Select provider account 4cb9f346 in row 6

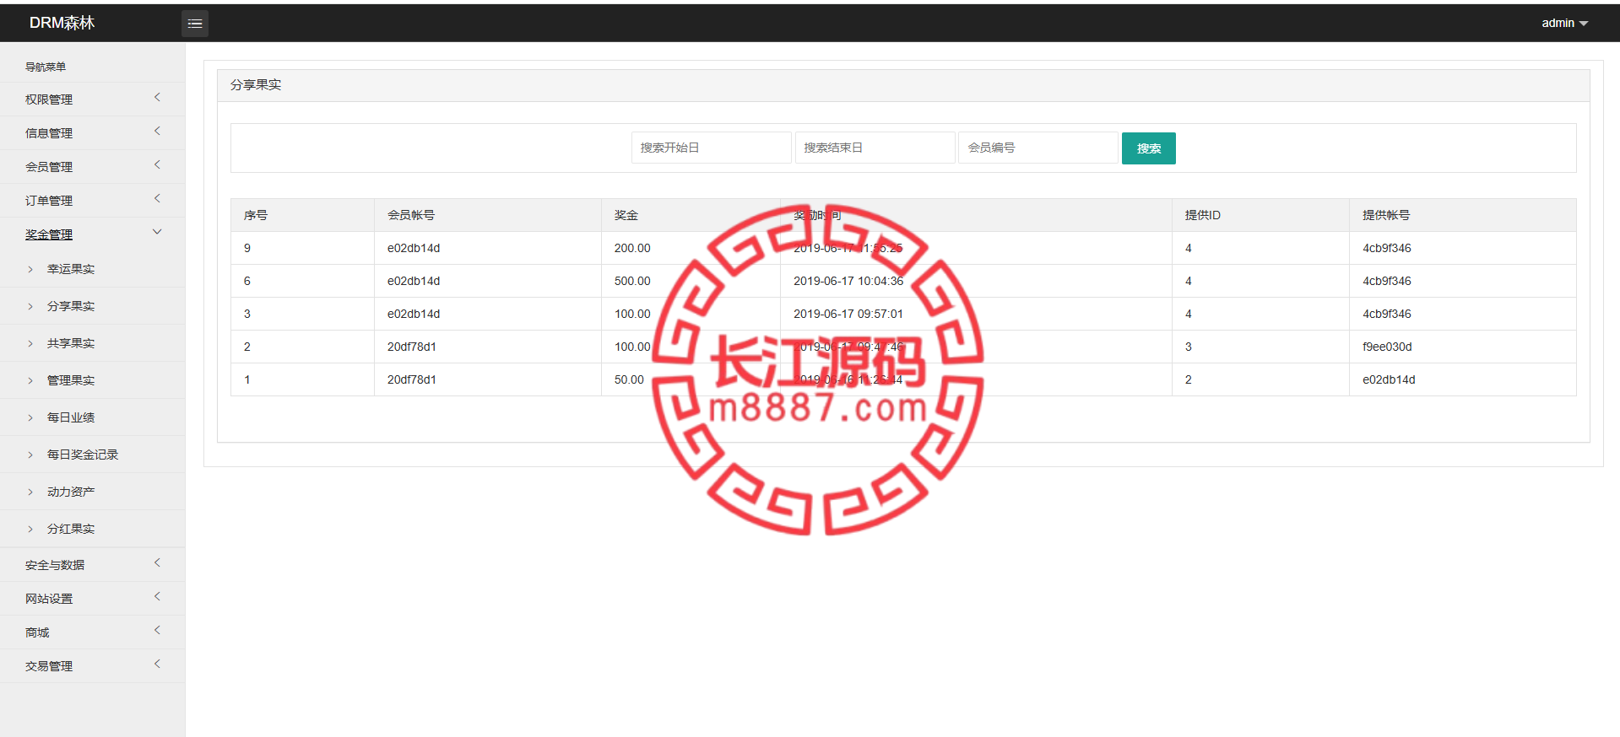click(1387, 281)
